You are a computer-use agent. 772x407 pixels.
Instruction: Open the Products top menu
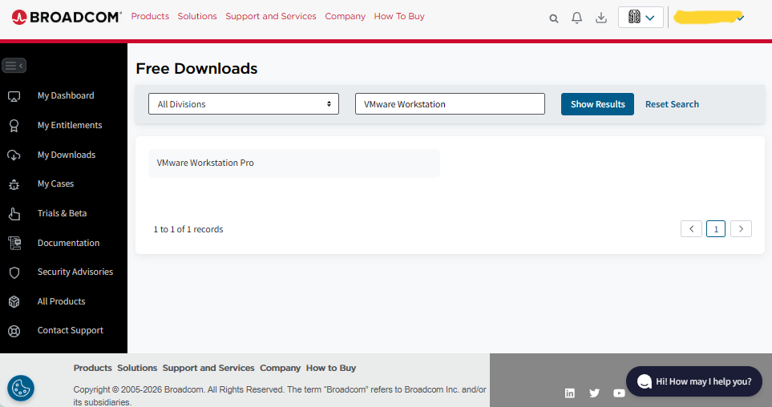pos(150,16)
